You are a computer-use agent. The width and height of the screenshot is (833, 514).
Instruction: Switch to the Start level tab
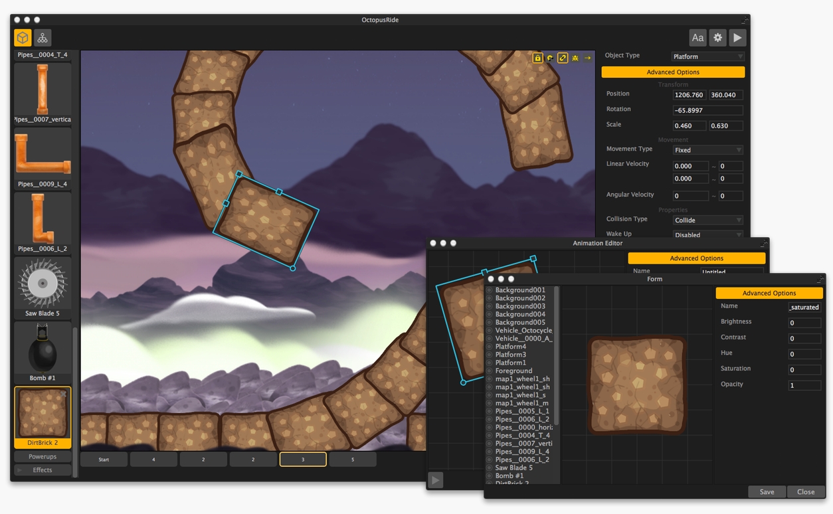point(104,460)
